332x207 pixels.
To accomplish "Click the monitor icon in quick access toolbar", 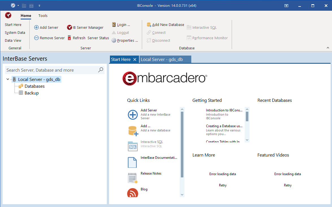I will 31,6.
